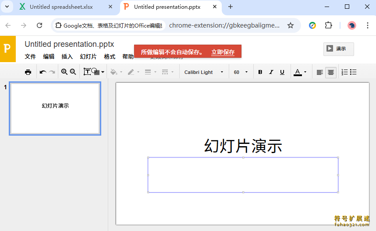
Task: Reload the current page
Action: coord(39,25)
